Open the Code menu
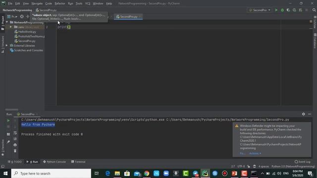 49,3
